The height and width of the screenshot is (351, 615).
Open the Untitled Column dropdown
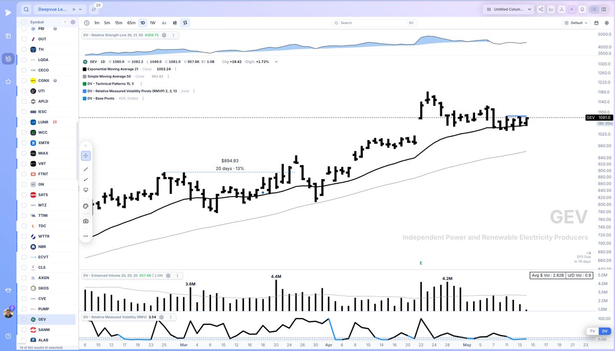[x=508, y=9]
